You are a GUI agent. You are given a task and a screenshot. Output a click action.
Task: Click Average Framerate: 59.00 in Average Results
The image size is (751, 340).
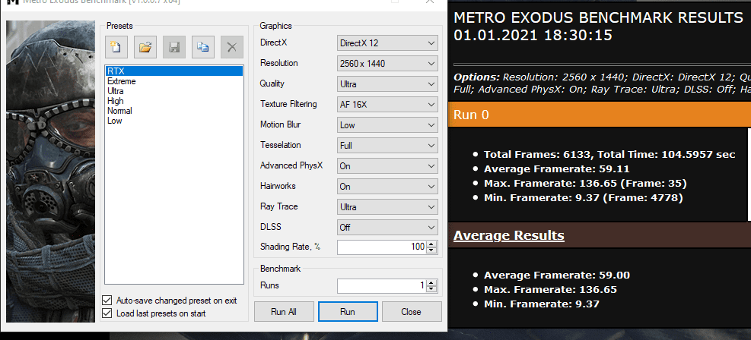tap(556, 275)
